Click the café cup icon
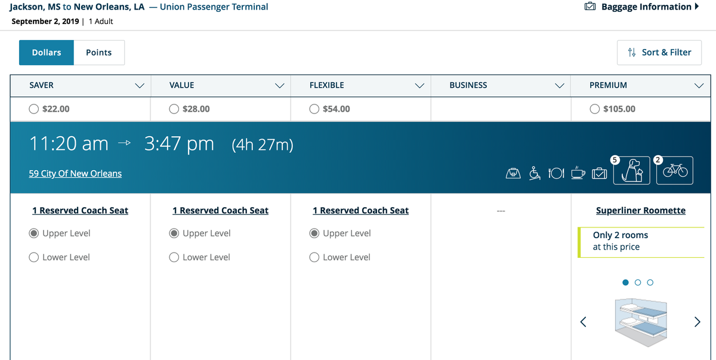The width and height of the screenshot is (716, 360). 578,173
